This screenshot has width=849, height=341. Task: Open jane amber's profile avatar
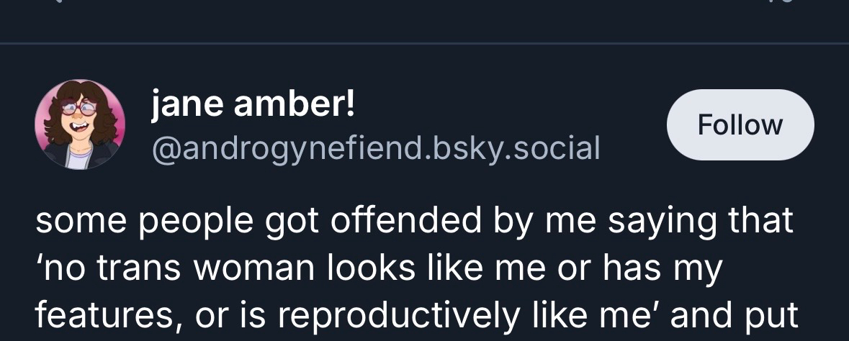click(x=80, y=124)
